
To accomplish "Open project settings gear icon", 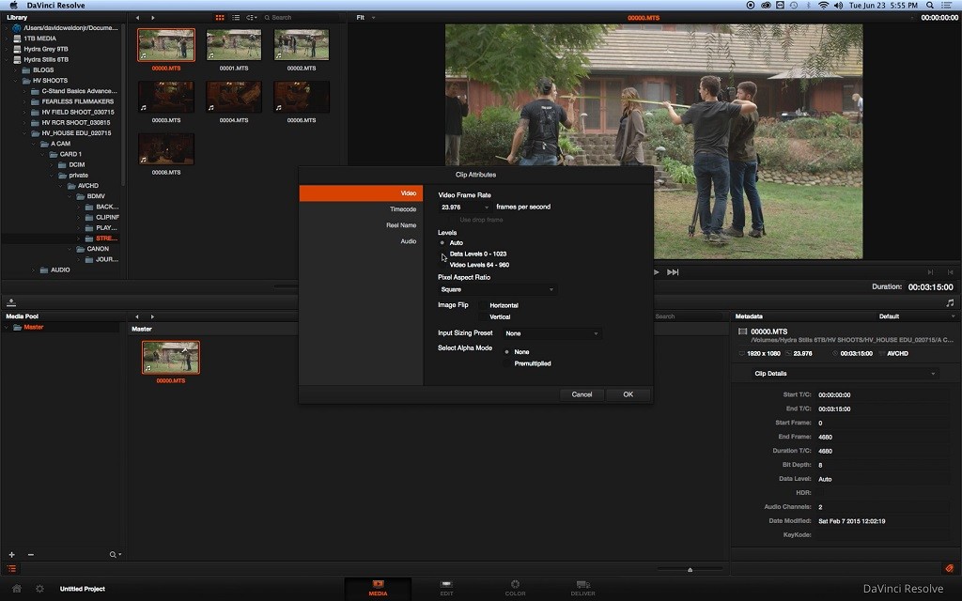I will pyautogui.click(x=39, y=589).
